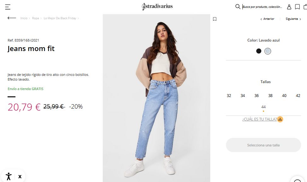Open Ropa breadcrumb link
The width and height of the screenshot is (307, 182).
point(35,18)
